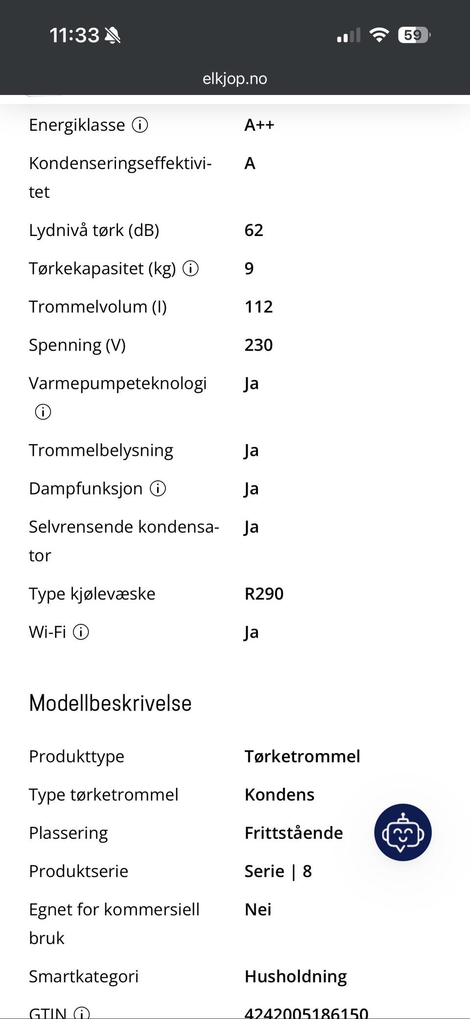Open the chatbot assistant button

[403, 832]
